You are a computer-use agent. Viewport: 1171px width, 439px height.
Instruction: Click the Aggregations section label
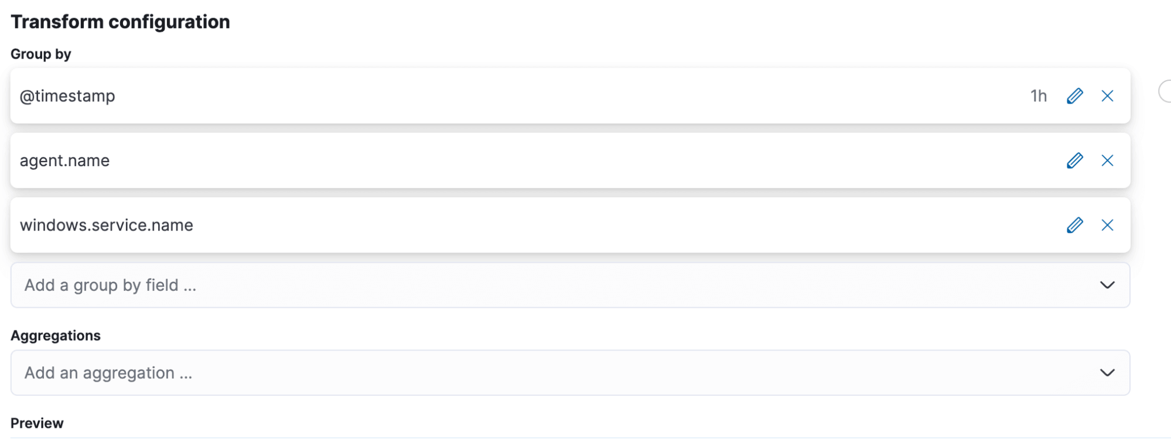56,335
